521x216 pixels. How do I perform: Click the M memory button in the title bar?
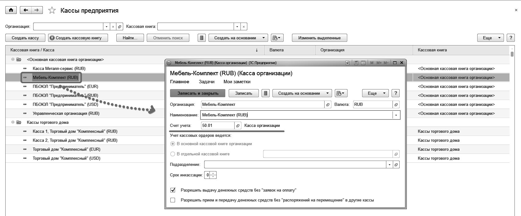[x=372, y=63]
